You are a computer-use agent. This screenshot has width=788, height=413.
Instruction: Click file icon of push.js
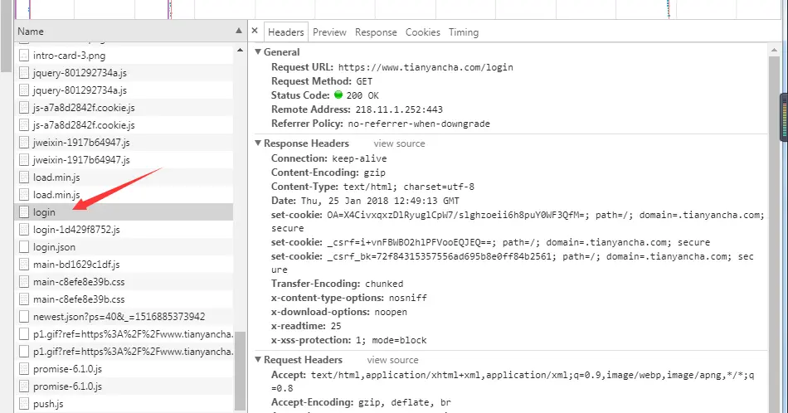pos(23,404)
